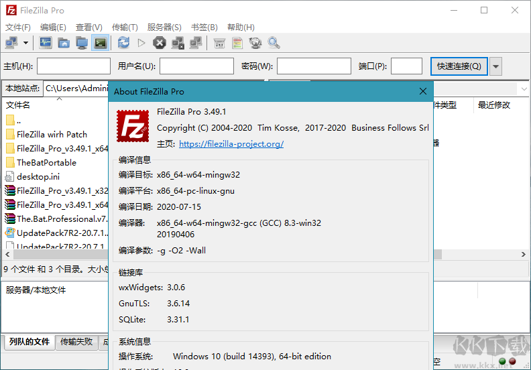Click the process queue play icon

pyautogui.click(x=141, y=43)
